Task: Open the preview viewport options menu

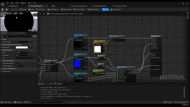Action: tap(2, 13)
